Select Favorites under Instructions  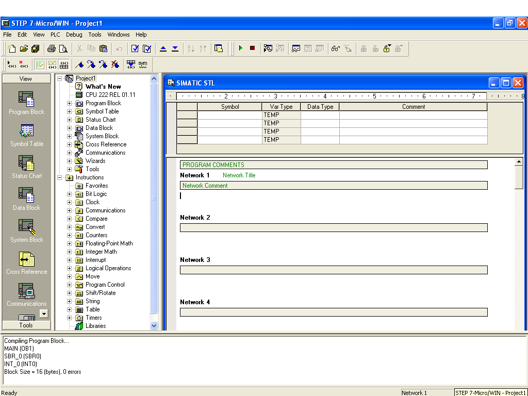(x=96, y=186)
